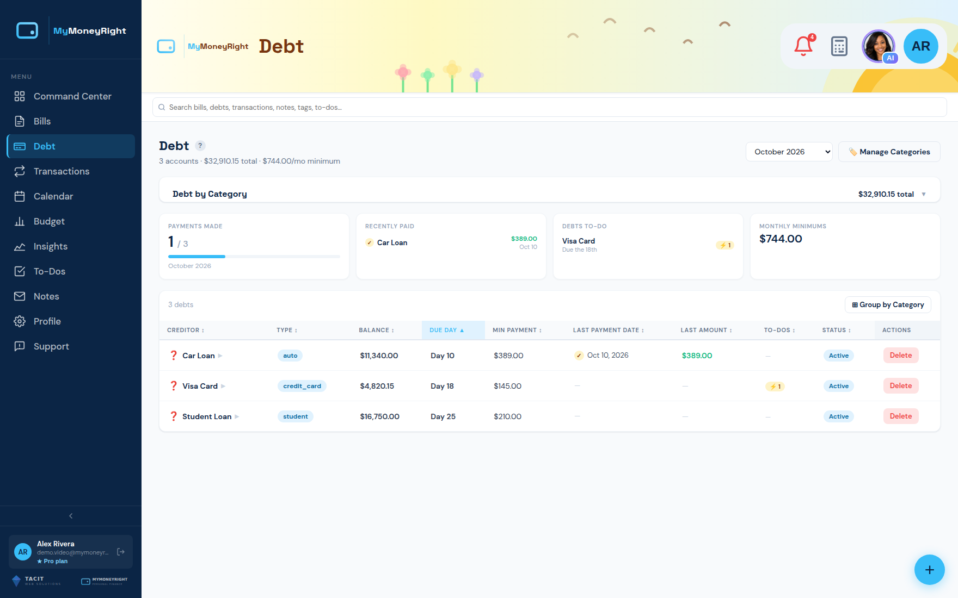958x598 pixels.
Task: Open the Insights menu item
Action: [71, 246]
